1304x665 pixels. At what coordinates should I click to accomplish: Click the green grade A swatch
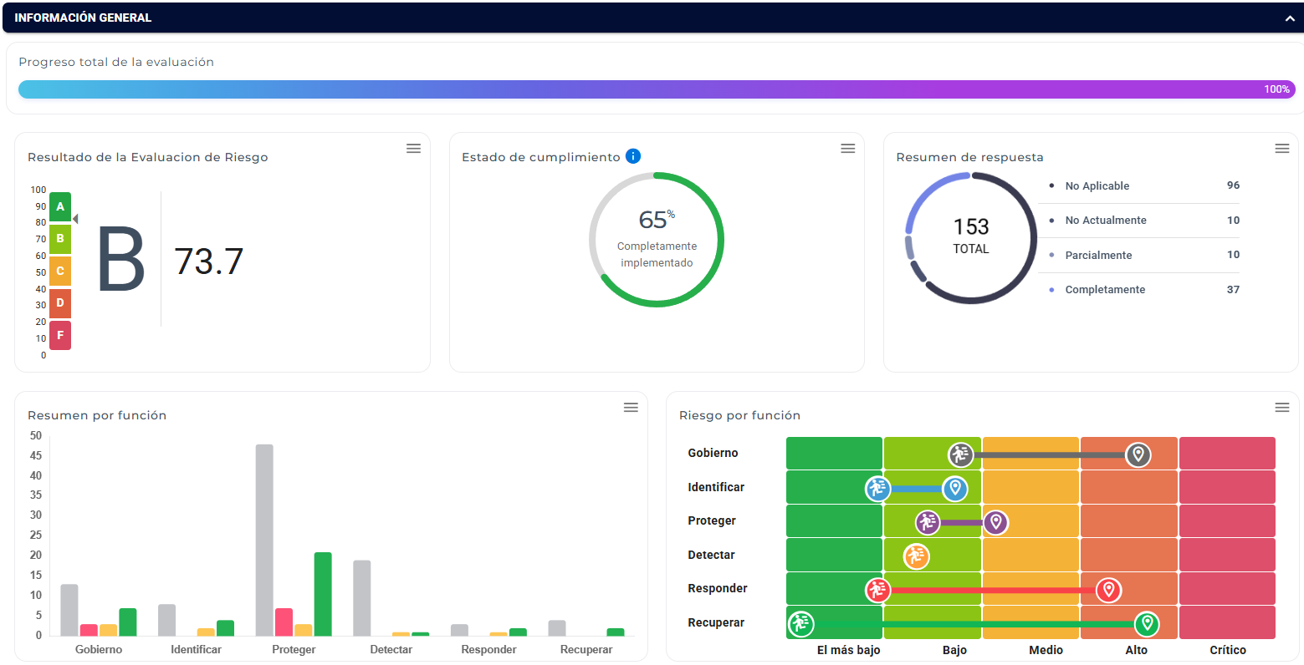pos(60,206)
